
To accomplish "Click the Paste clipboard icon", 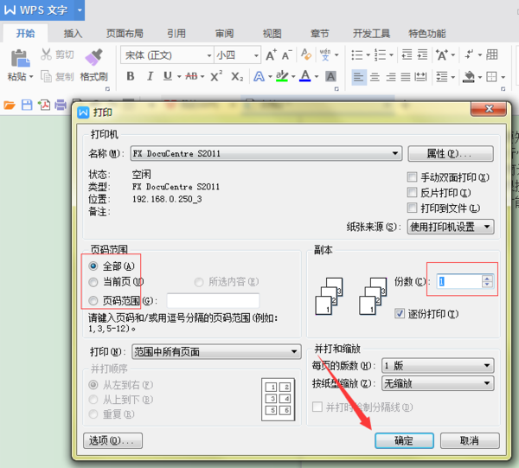I will click(x=20, y=58).
